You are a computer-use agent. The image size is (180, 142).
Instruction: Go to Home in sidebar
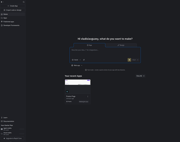(x=13, y=14)
